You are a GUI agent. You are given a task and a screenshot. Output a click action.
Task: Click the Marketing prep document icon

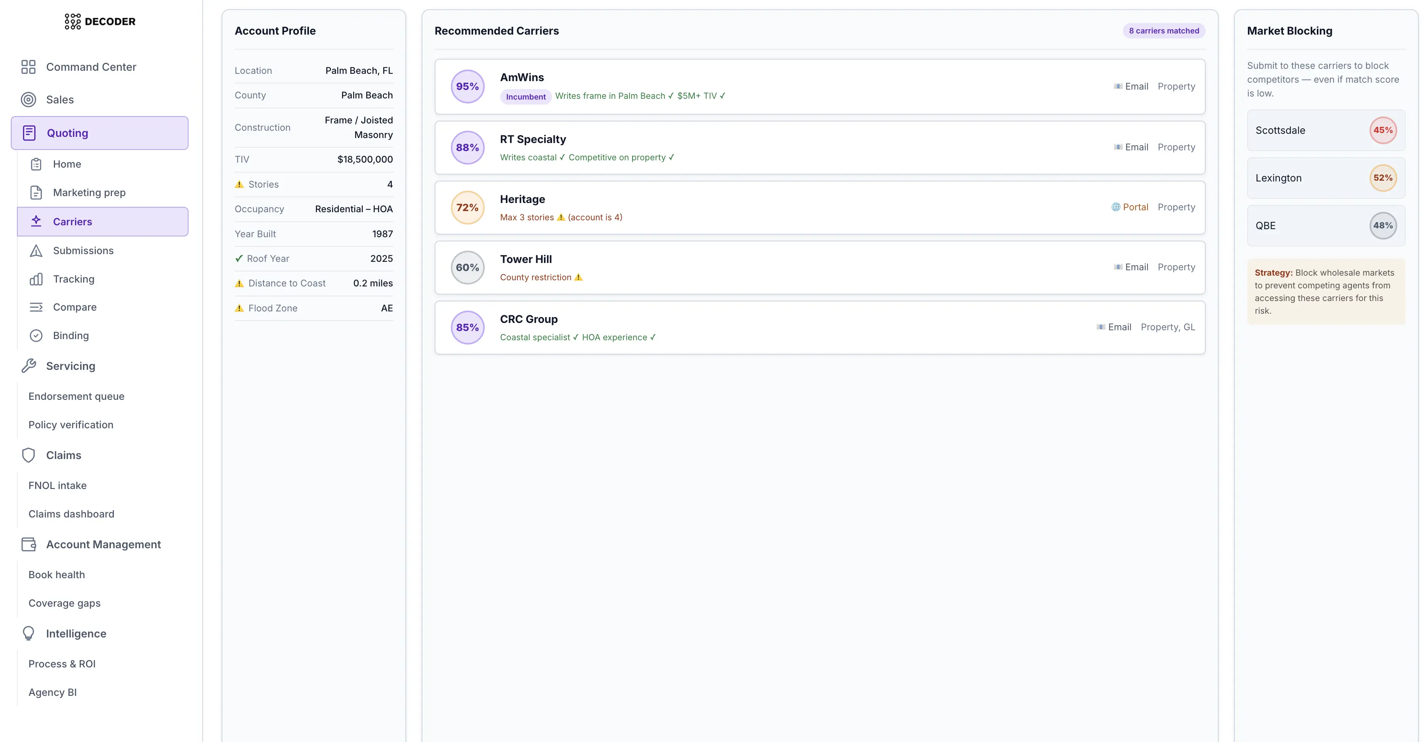pos(36,193)
